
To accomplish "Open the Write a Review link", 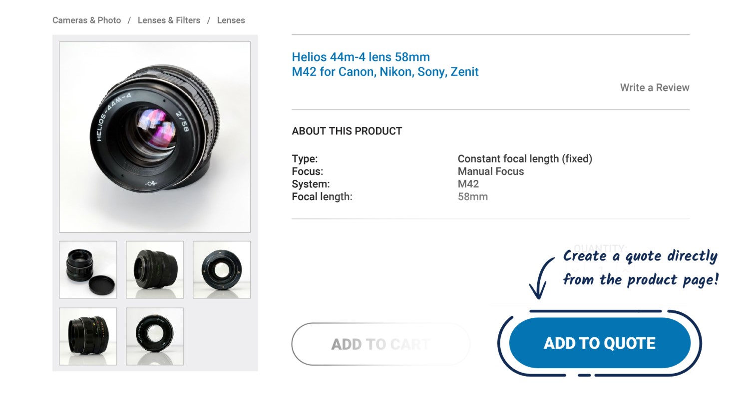I will [x=654, y=88].
